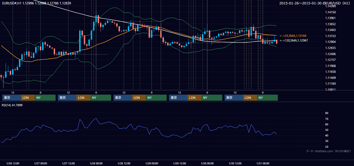Click price axis value 1.12157
This screenshot has width=354, height=166.
[x=330, y=60]
